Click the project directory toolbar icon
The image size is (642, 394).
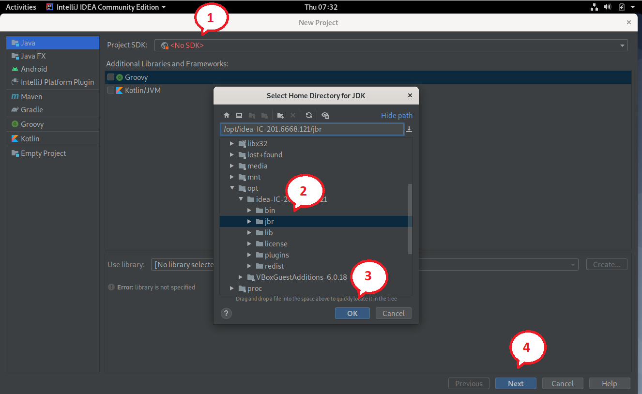252,115
